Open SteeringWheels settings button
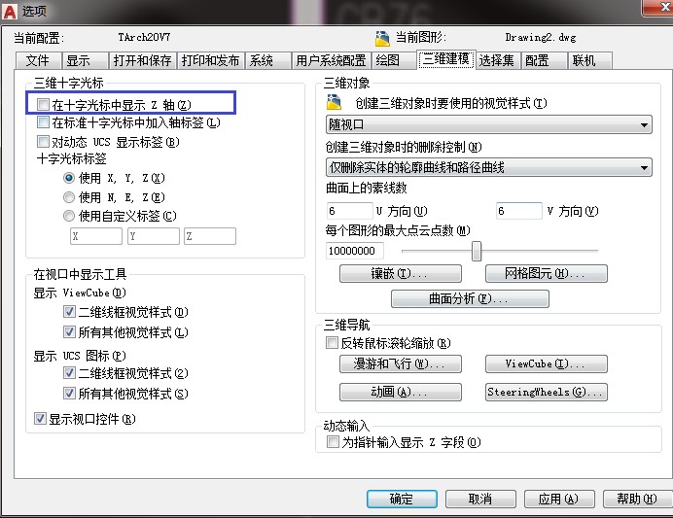 coord(546,392)
